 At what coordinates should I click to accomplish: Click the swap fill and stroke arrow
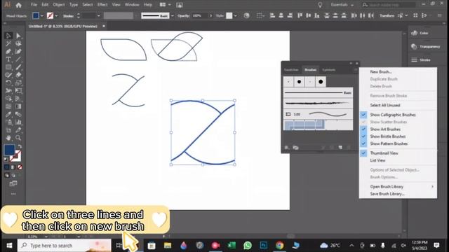[20, 146]
